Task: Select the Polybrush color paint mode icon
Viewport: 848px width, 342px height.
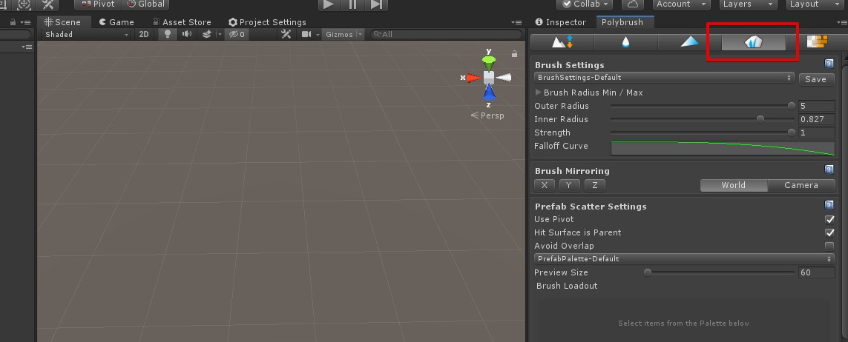Action: (689, 42)
